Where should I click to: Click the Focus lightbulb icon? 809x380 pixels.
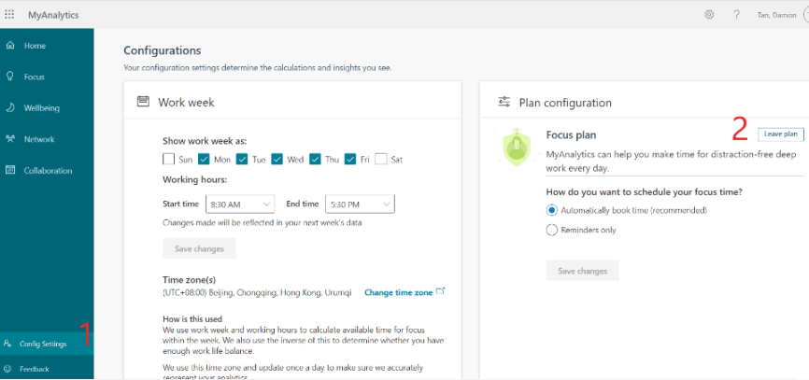(x=9, y=77)
